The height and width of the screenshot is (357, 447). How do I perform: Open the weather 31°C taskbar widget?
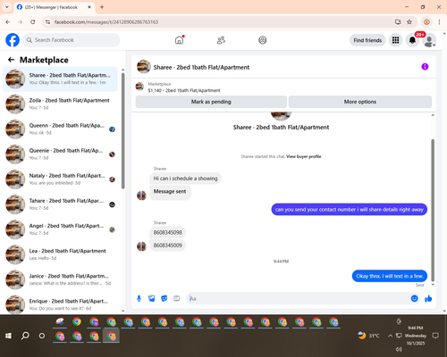[369, 336]
